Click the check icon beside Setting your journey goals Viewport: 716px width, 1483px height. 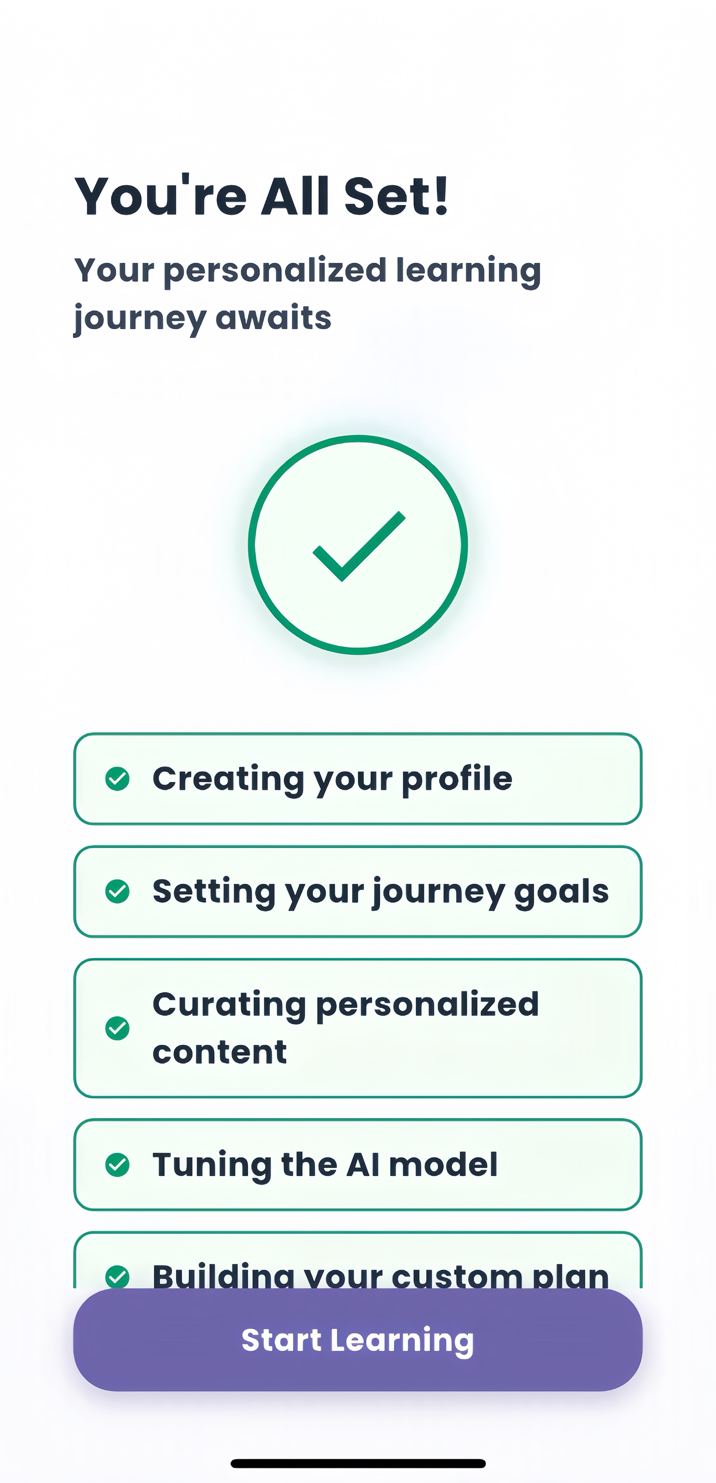point(117,891)
